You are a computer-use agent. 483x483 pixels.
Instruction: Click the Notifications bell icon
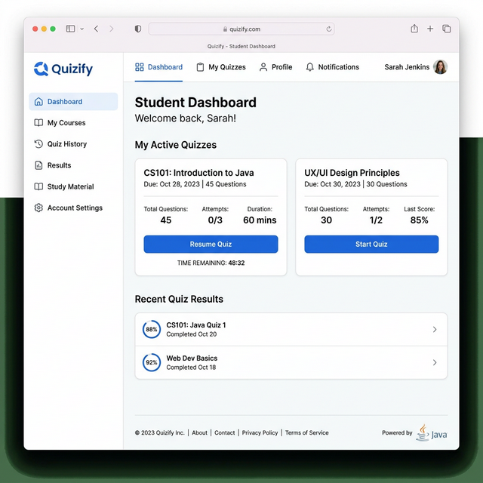(309, 67)
